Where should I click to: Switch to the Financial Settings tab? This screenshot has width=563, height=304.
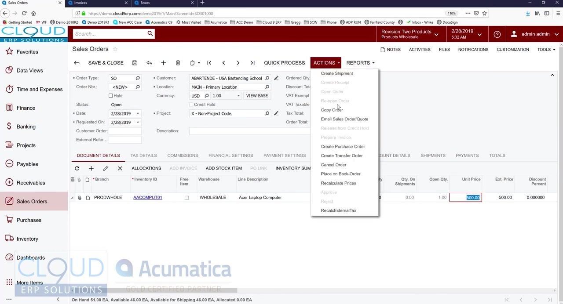coord(230,156)
